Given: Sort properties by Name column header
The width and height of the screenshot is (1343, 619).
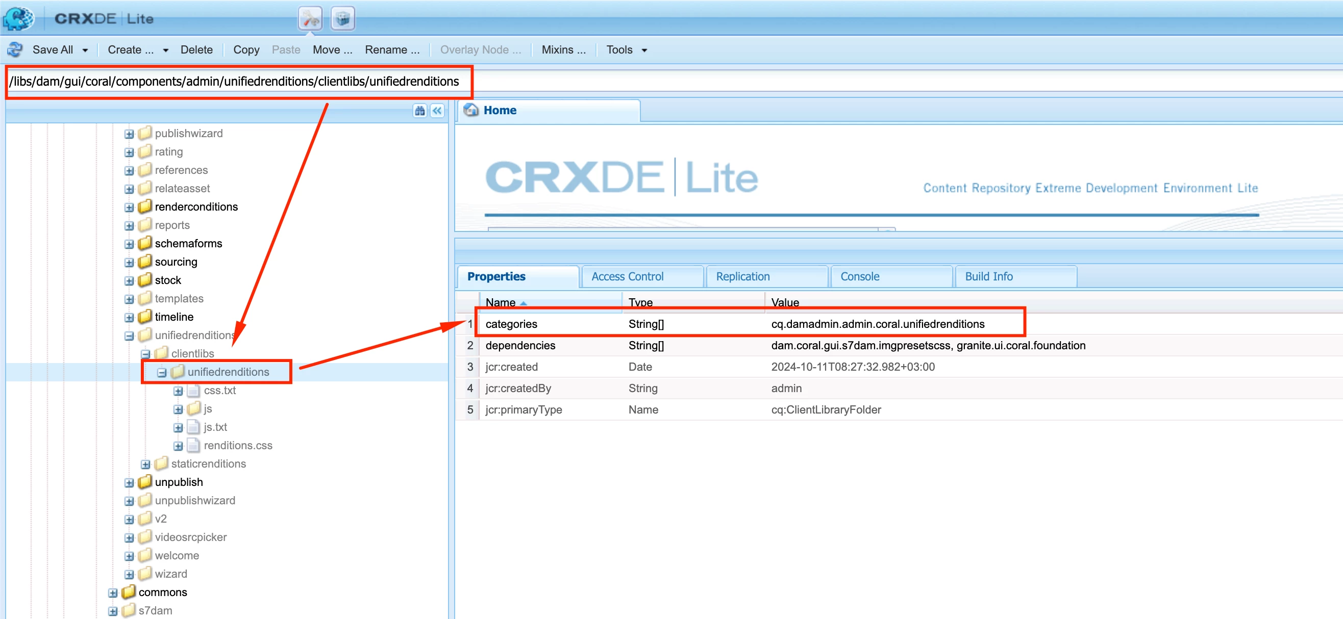Looking at the screenshot, I should (x=501, y=302).
